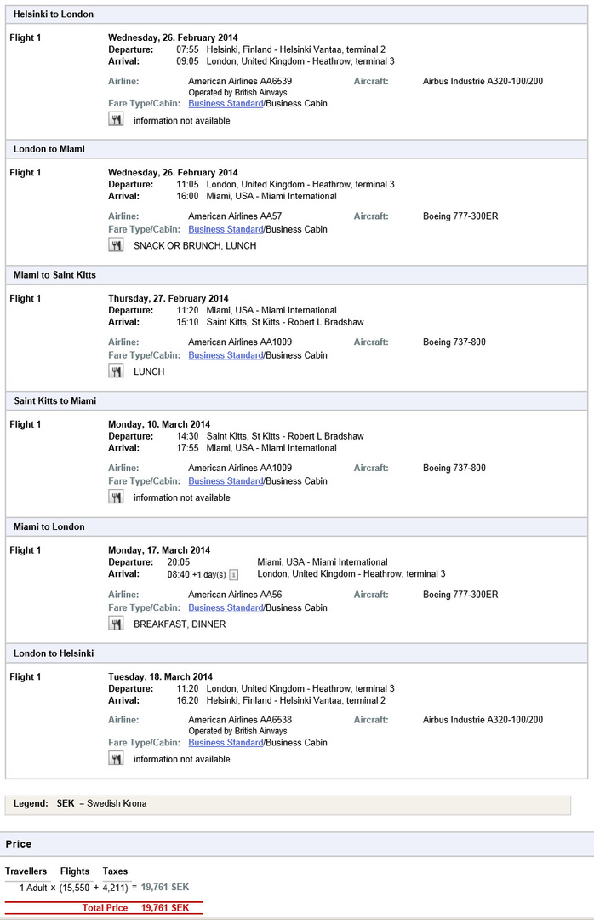Click the Total Price 19,761 SEK amount

coord(165,908)
